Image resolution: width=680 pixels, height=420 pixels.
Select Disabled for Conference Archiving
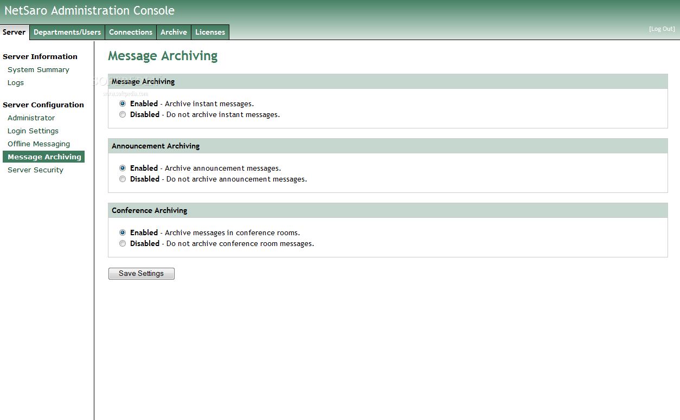pyautogui.click(x=123, y=243)
